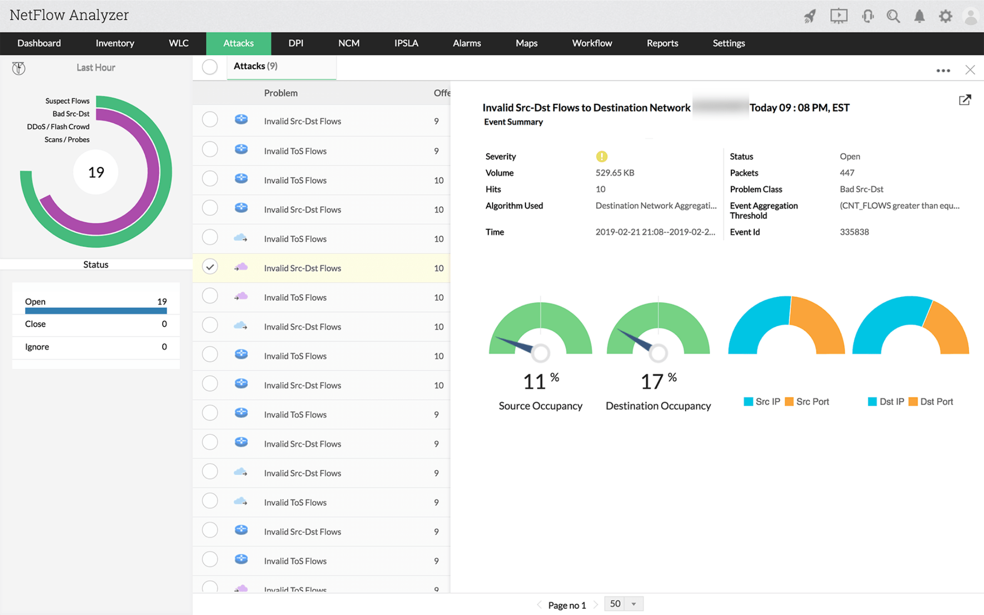Click the gear settings icon in header
The image size is (984, 615).
(945, 16)
